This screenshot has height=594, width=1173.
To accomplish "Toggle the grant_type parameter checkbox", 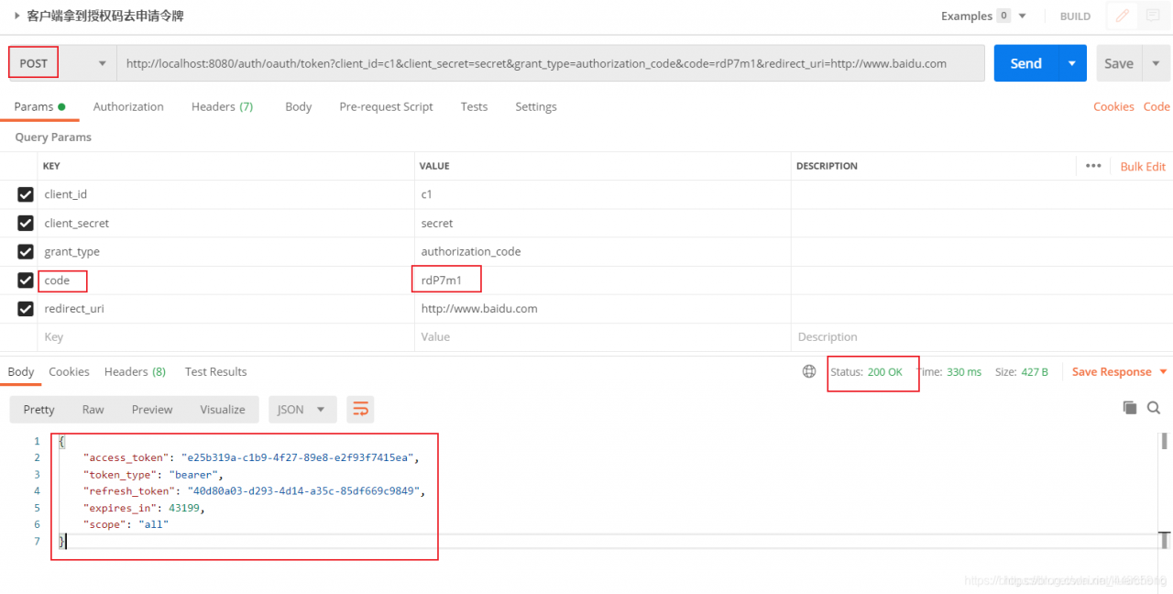I will pos(26,251).
